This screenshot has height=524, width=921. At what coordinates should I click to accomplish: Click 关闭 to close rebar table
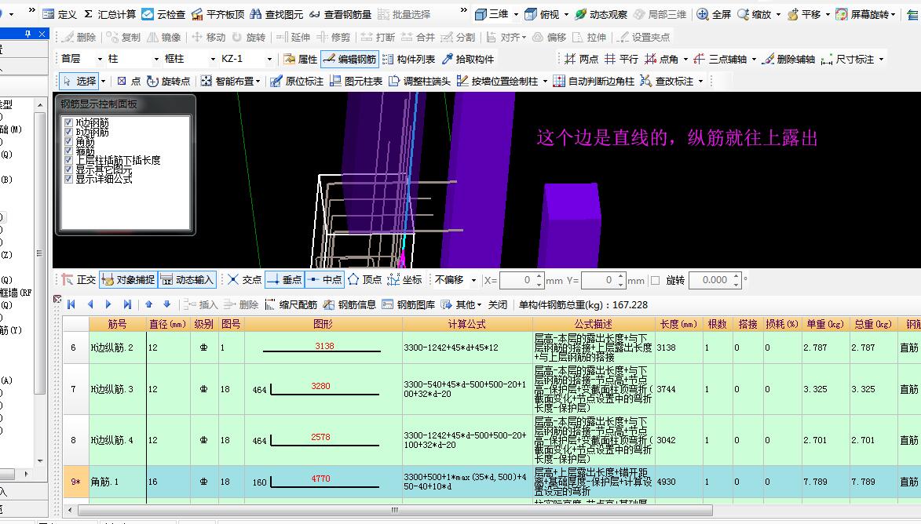[498, 304]
